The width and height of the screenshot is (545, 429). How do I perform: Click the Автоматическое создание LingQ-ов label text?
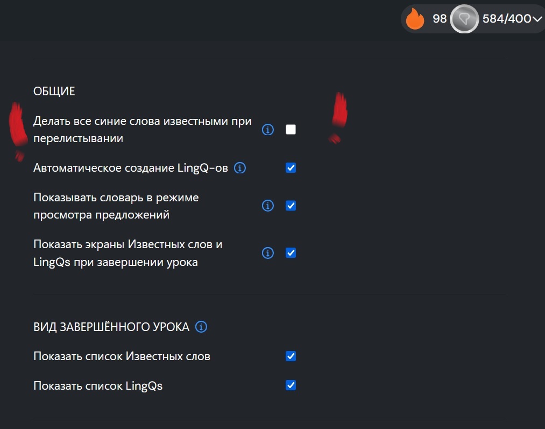(x=131, y=168)
